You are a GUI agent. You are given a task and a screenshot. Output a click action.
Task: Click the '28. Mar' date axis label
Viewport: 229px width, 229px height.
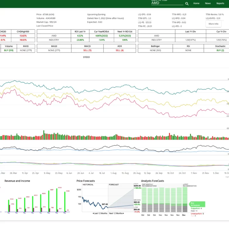click(x=13, y=173)
